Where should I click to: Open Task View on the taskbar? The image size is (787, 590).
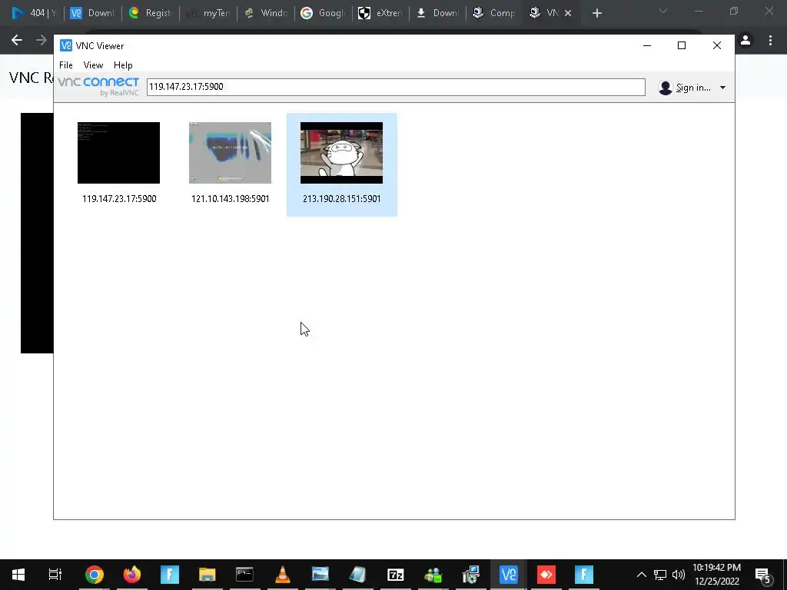[55, 575]
